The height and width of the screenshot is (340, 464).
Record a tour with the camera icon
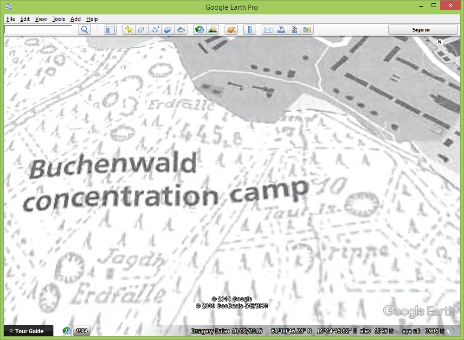coord(181,30)
